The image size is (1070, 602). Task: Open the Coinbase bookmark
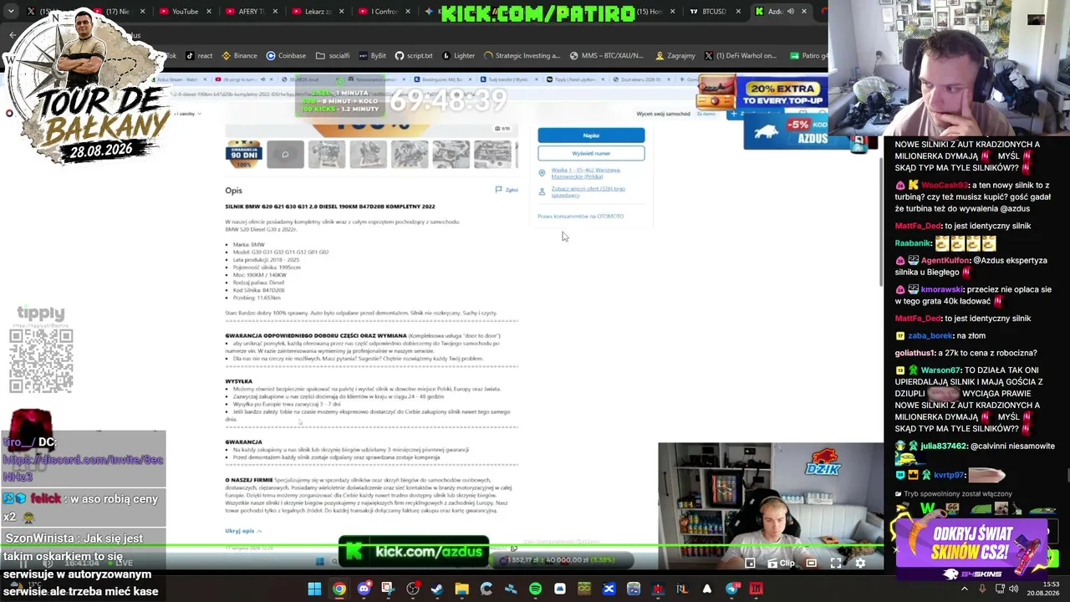[286, 56]
